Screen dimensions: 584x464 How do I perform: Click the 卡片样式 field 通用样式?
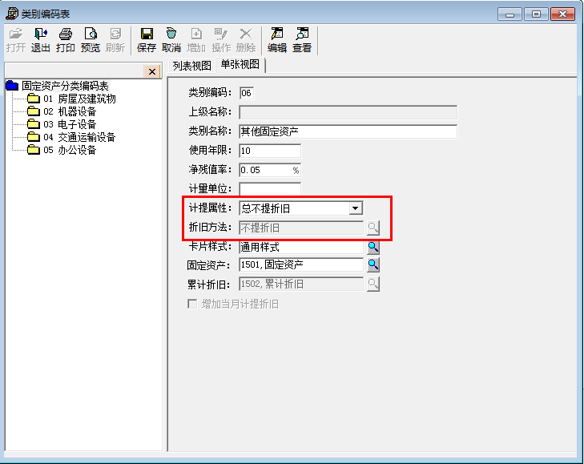pyautogui.click(x=301, y=247)
